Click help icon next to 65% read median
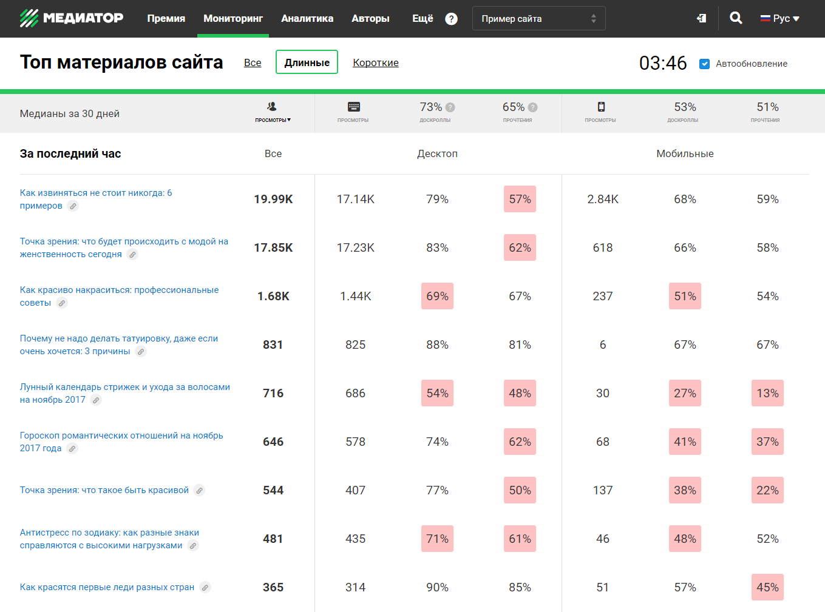The image size is (825, 612). coord(533,107)
